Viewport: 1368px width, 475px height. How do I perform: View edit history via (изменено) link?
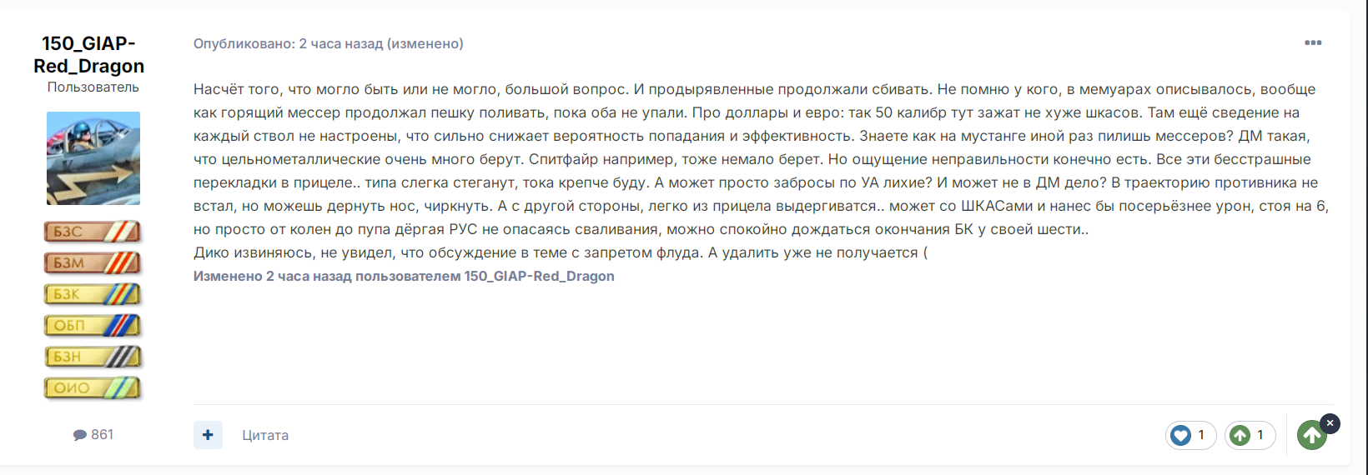tap(425, 43)
